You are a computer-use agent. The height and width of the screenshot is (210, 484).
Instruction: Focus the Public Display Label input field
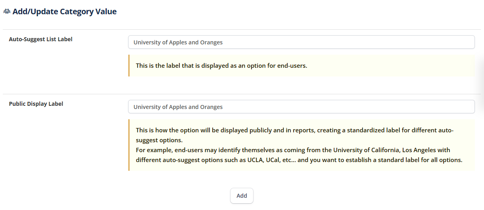coord(301,107)
